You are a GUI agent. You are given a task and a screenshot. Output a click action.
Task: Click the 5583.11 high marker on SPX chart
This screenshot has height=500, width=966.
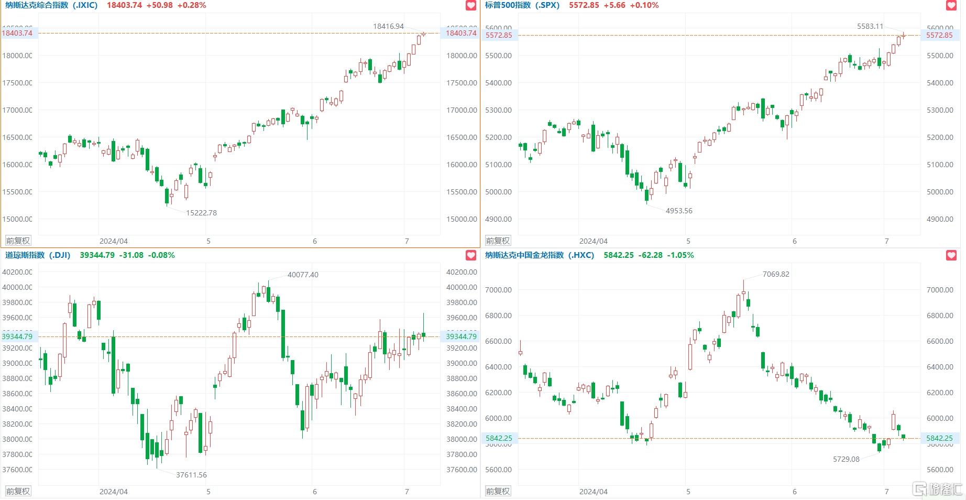(870, 26)
